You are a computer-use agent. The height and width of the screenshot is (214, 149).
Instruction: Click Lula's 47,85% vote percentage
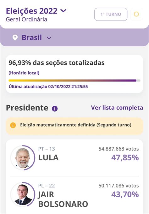tap(125, 158)
